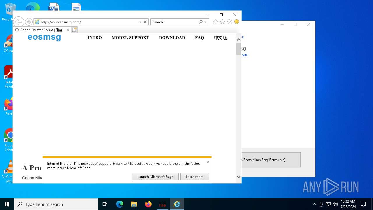The width and height of the screenshot is (373, 210).
Task: Close the Canon Shutter Count tab
Action: tap(68, 30)
